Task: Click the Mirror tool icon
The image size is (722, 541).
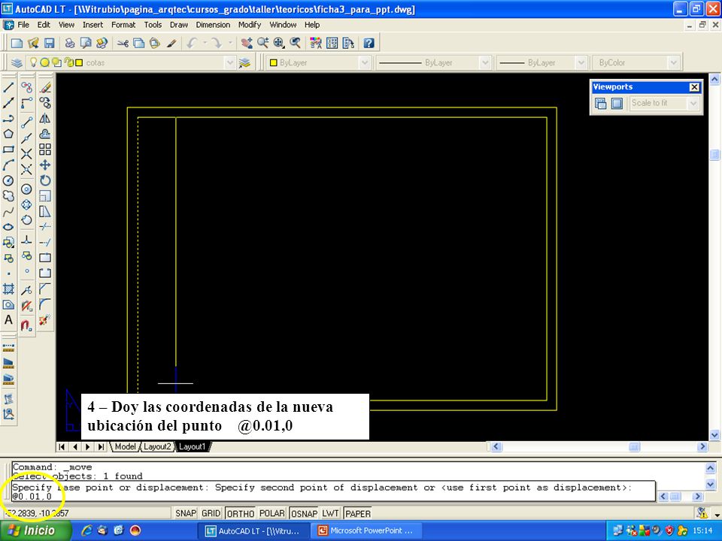Action: tap(45, 119)
